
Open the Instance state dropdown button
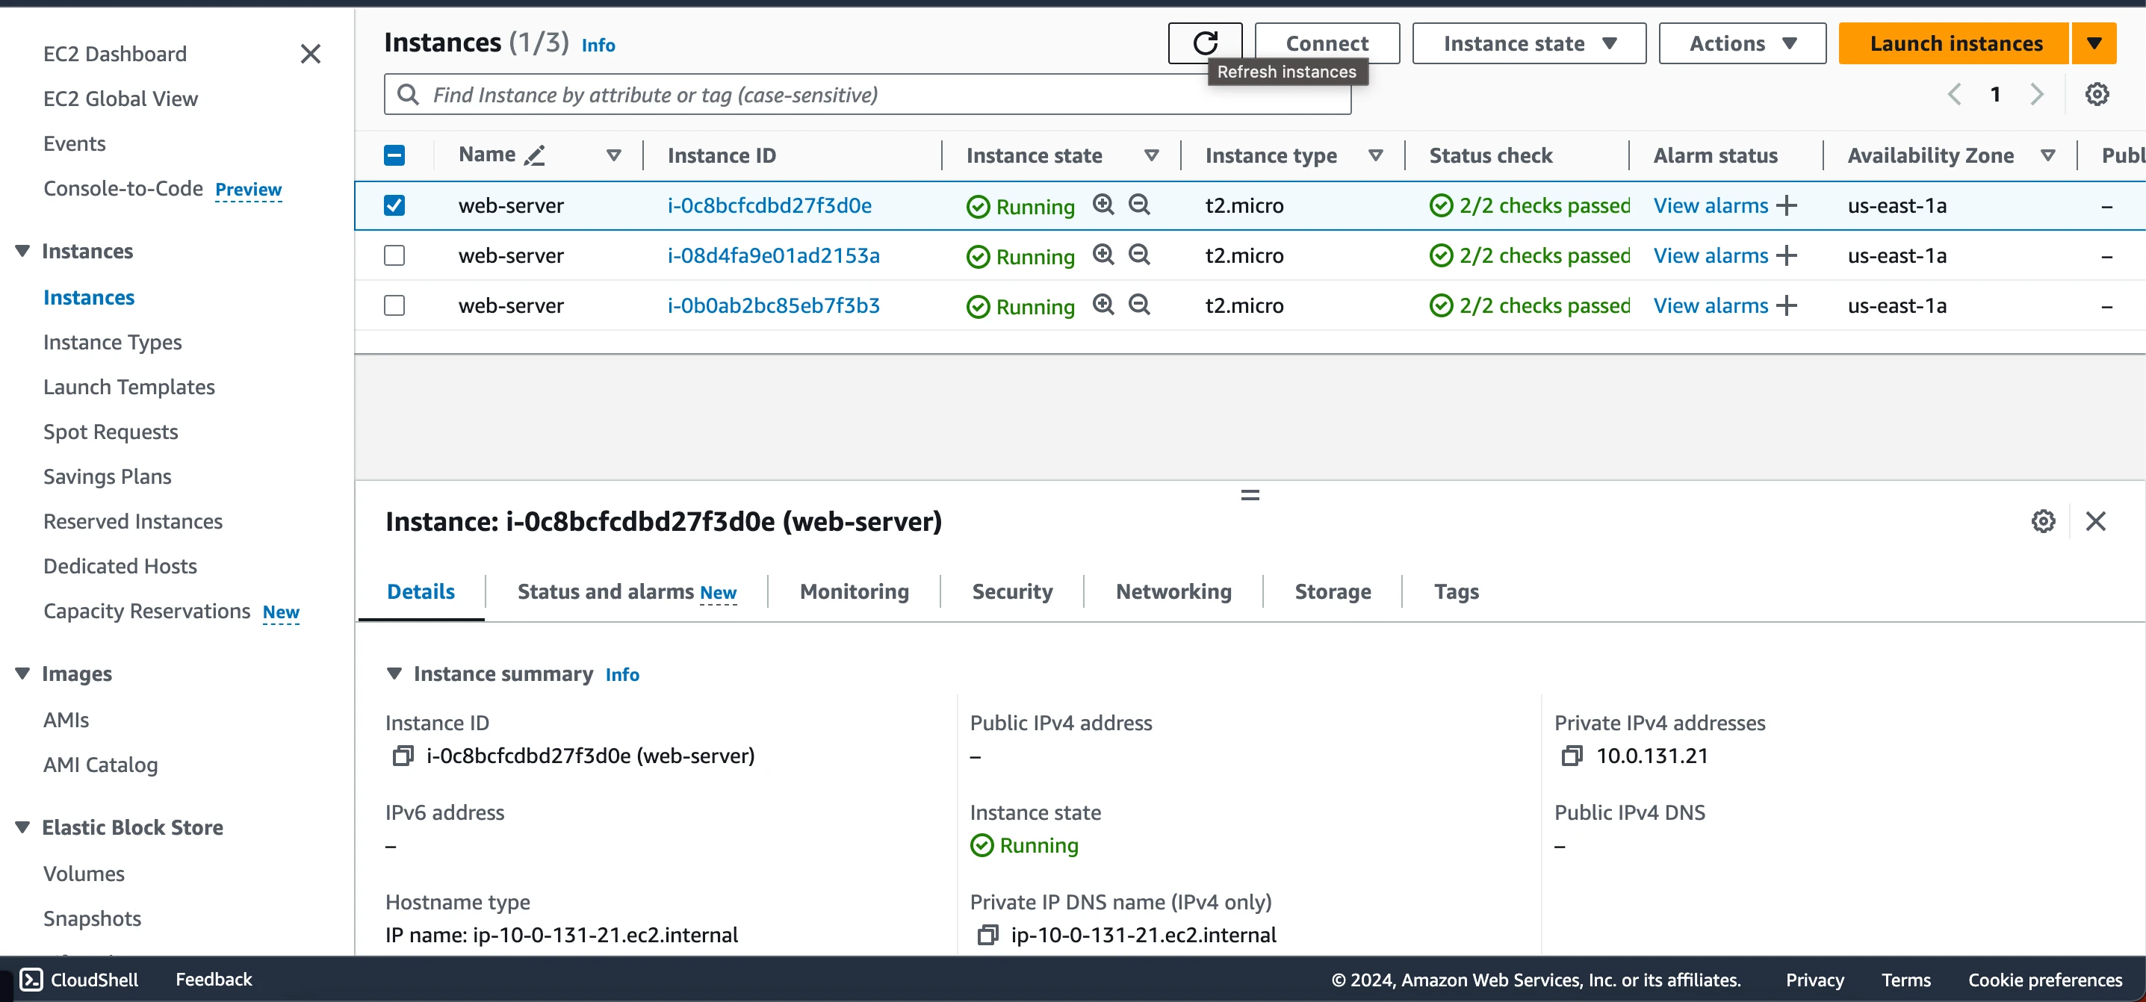(x=1529, y=43)
